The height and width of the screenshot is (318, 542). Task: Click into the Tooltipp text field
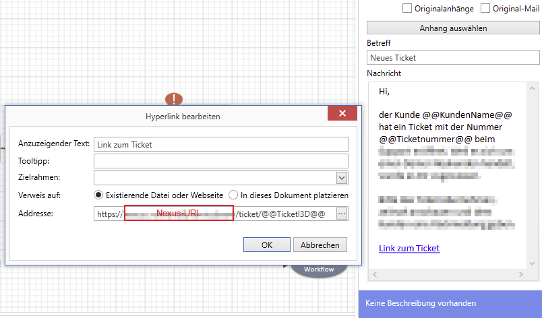[x=221, y=161]
